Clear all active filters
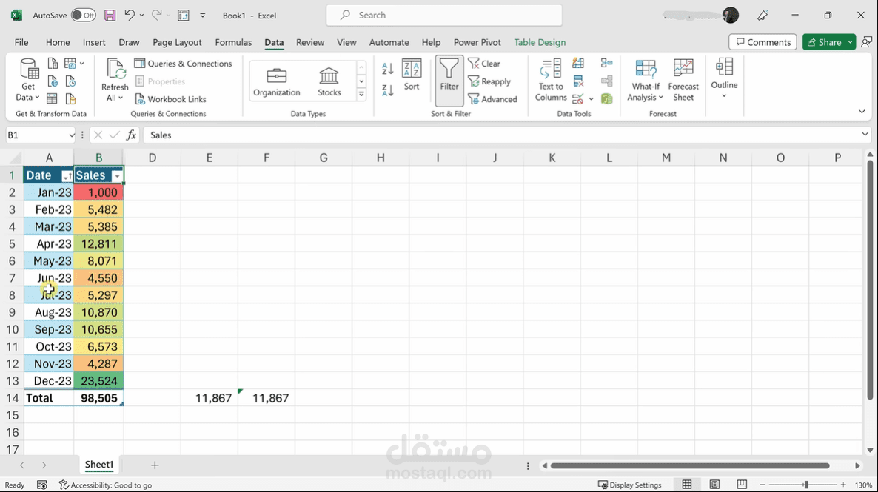This screenshot has height=492, width=878. tap(485, 64)
